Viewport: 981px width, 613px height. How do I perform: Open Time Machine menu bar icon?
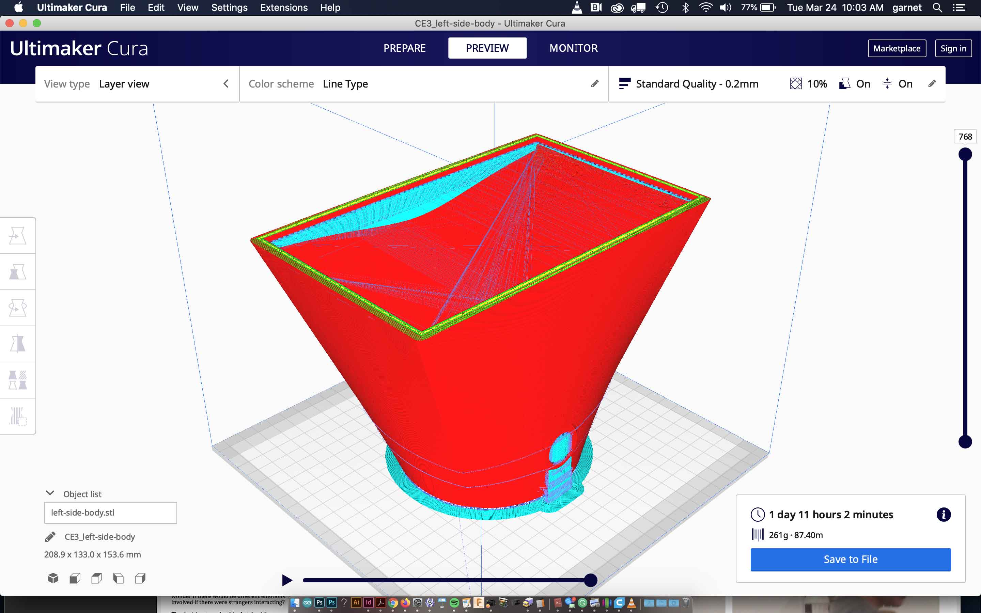[x=662, y=7]
